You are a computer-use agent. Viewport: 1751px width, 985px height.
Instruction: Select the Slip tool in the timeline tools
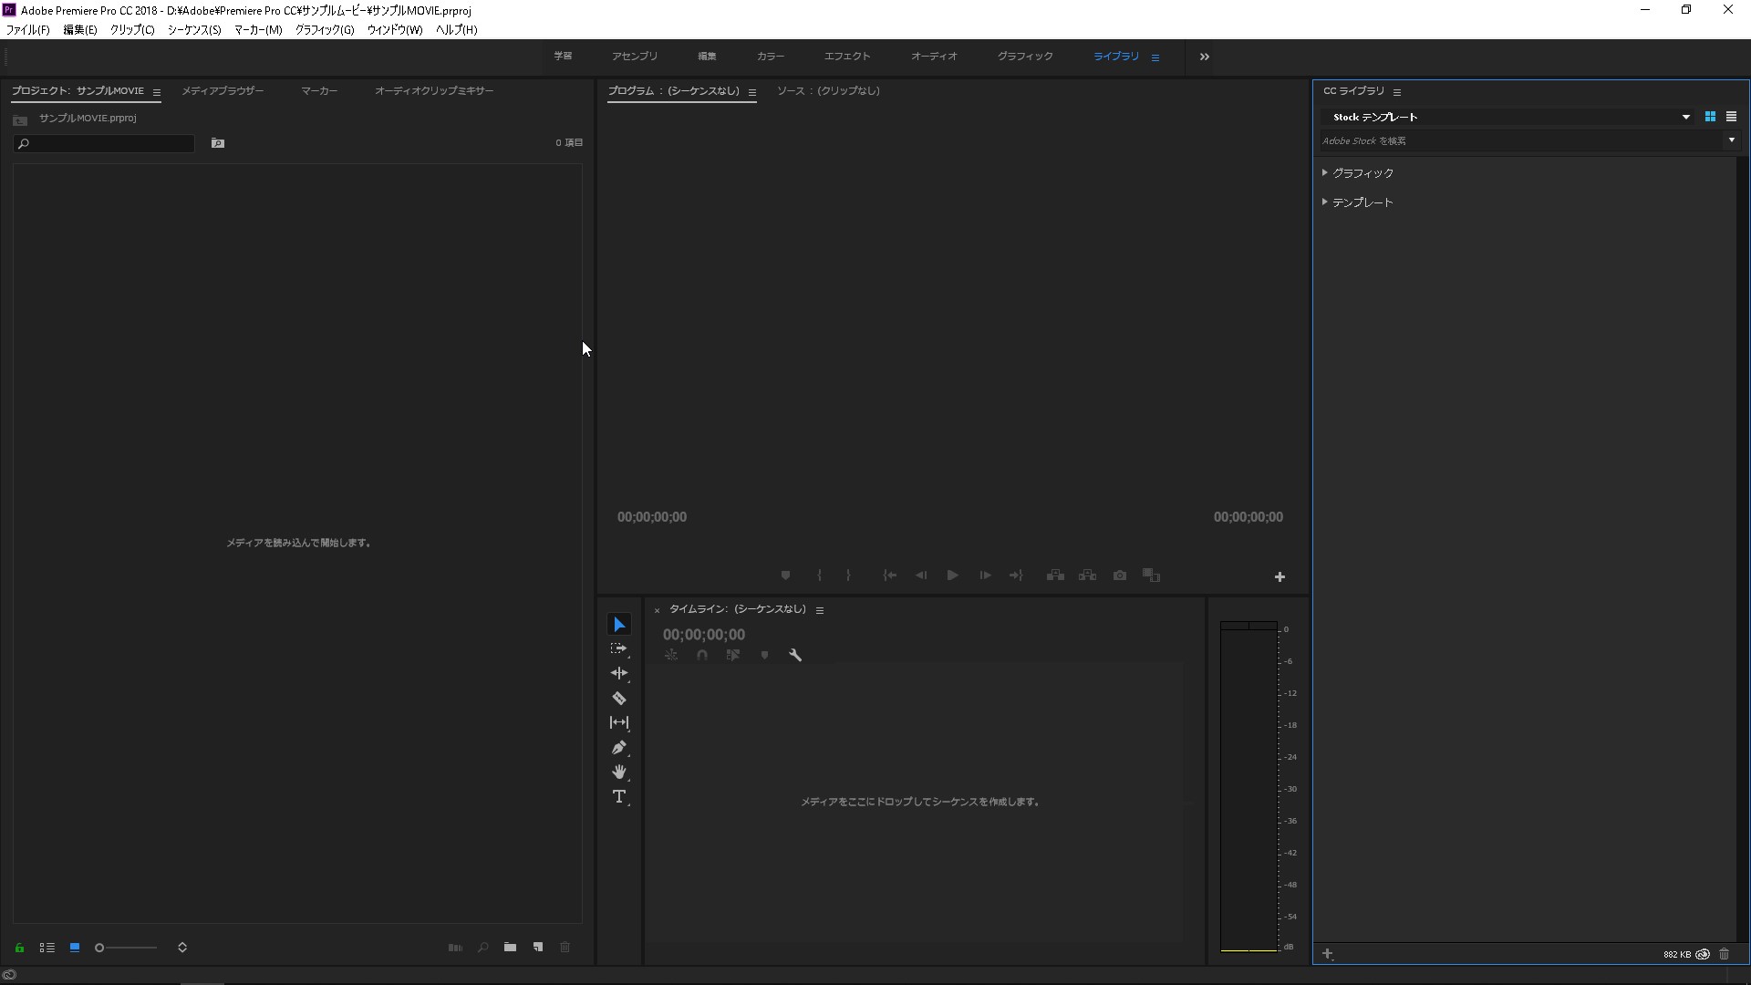coord(619,722)
